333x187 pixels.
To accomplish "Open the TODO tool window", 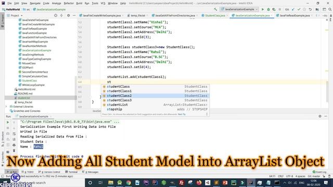I will coord(28,172).
